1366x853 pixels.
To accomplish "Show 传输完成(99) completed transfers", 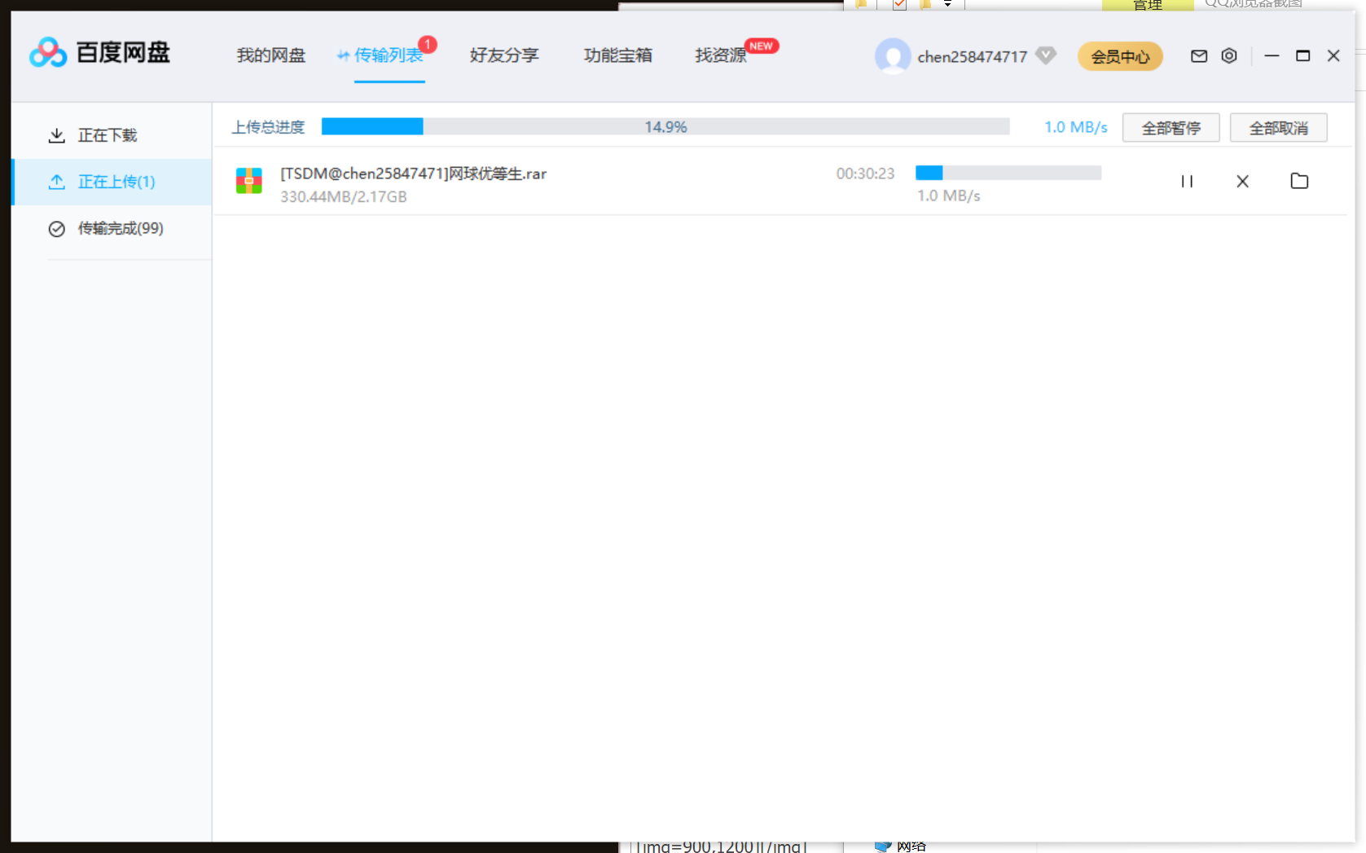I will 120,229.
